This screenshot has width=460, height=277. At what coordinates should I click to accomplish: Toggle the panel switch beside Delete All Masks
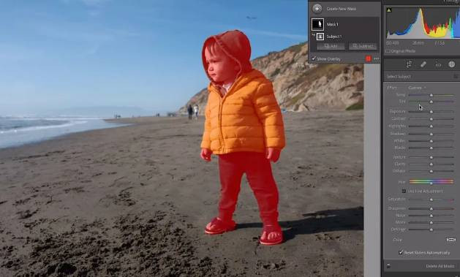click(388, 266)
